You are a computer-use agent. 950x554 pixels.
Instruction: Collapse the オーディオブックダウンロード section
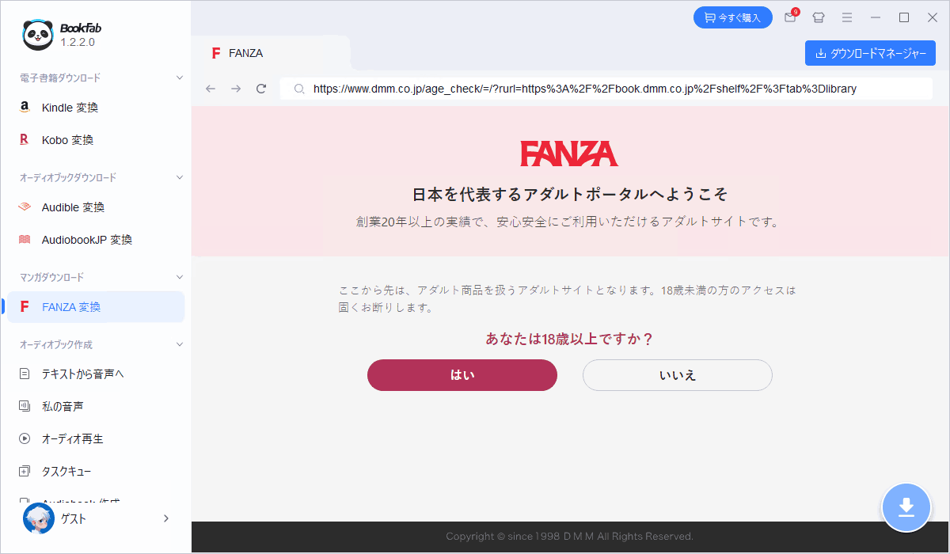pyautogui.click(x=180, y=177)
